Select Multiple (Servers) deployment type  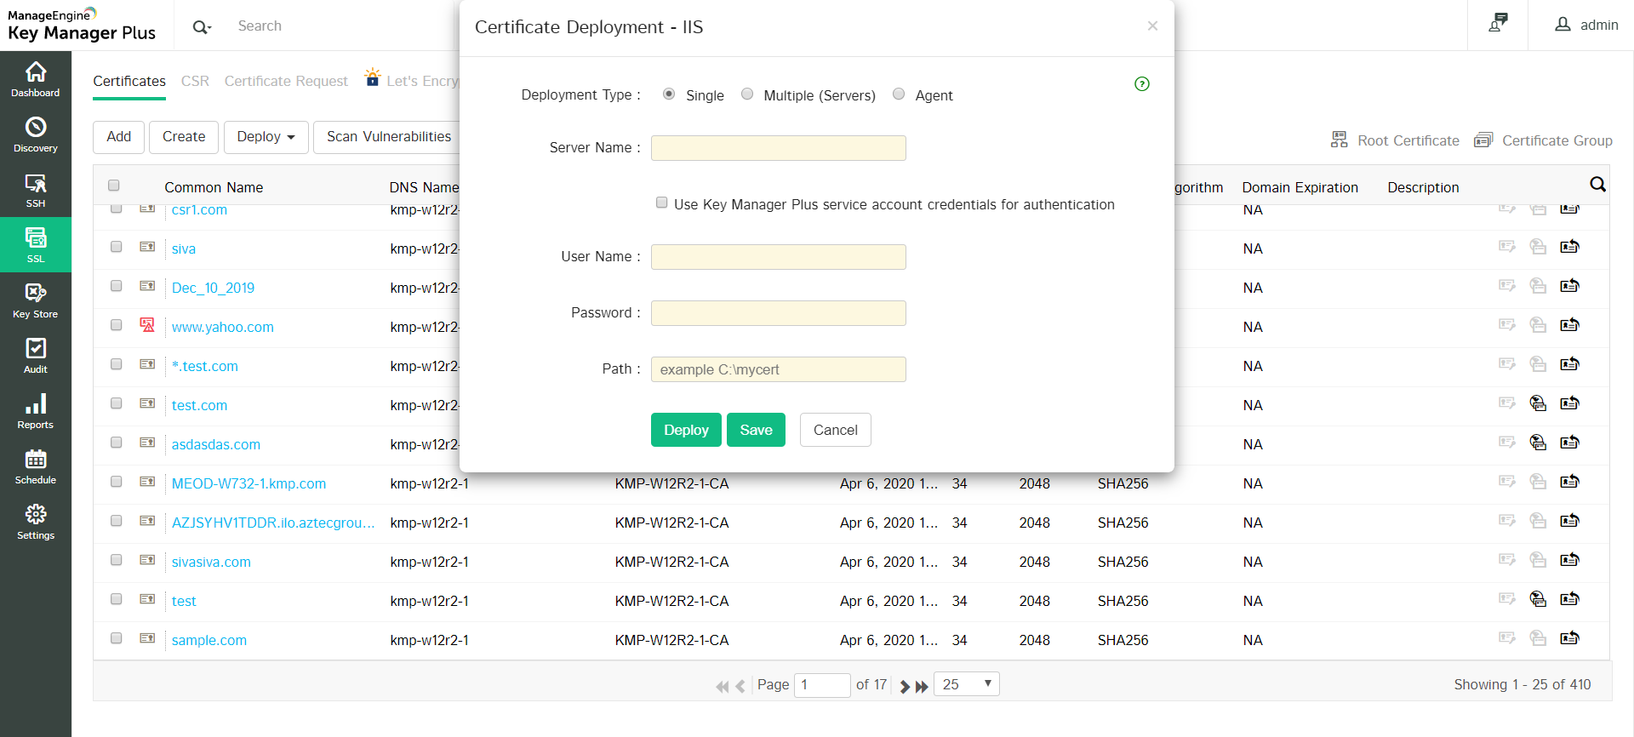point(747,94)
